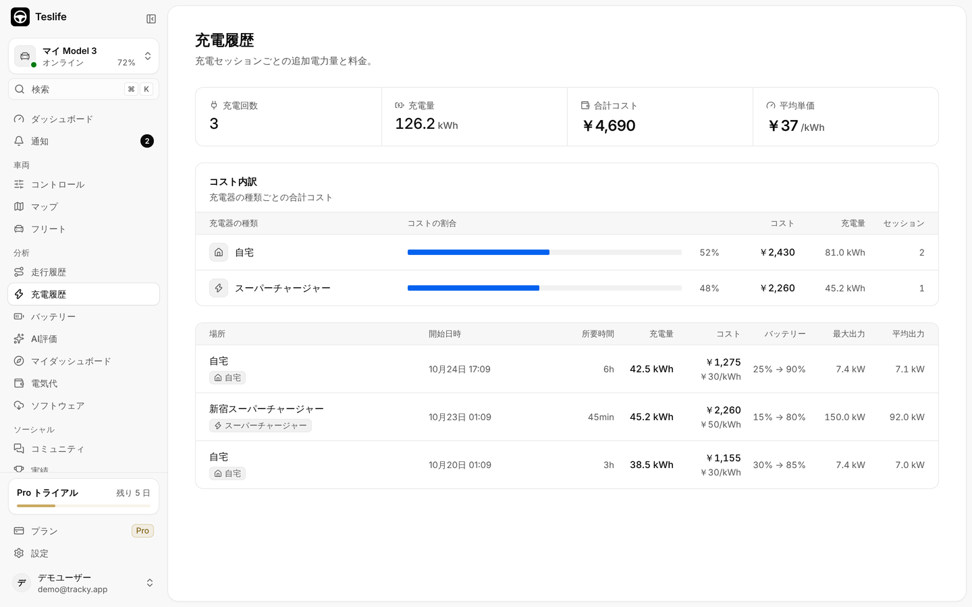Click the 自宅 tag in the 10月24日 row
Image resolution: width=972 pixels, height=607 pixels.
click(x=227, y=378)
